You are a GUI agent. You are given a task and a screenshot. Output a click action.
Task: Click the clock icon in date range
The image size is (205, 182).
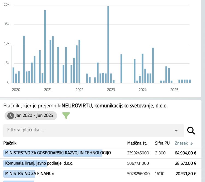pyautogui.click(x=11, y=116)
